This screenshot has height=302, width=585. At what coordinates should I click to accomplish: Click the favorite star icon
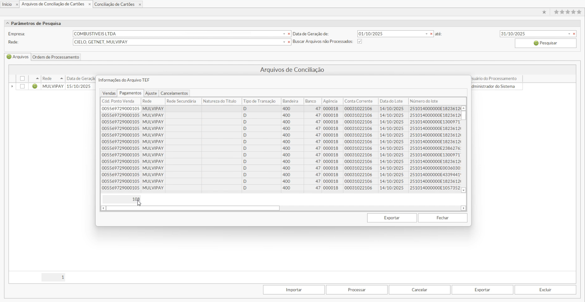click(544, 12)
